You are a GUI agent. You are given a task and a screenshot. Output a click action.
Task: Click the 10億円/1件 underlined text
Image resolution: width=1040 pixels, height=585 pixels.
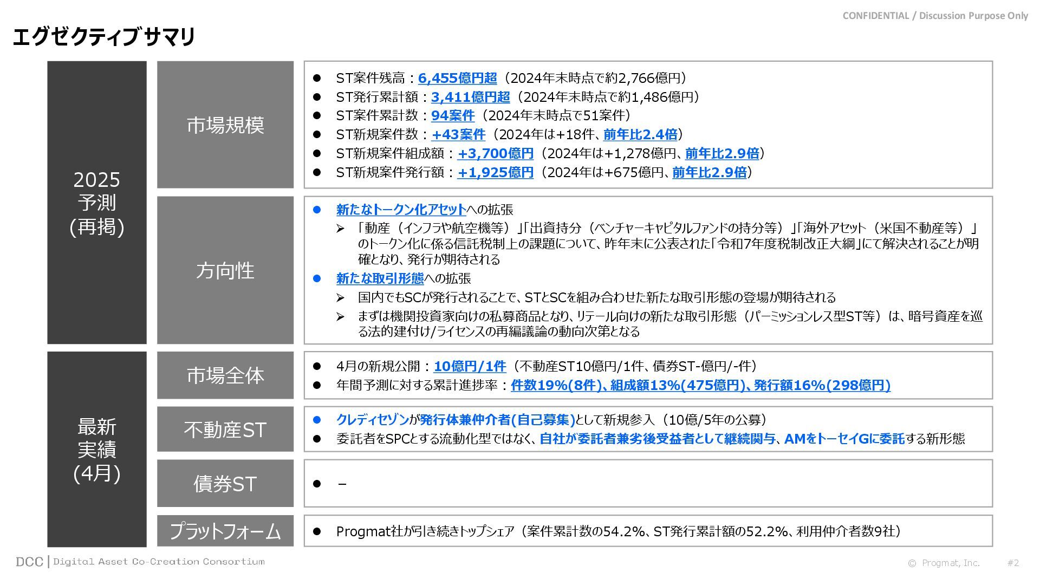pos(470,366)
